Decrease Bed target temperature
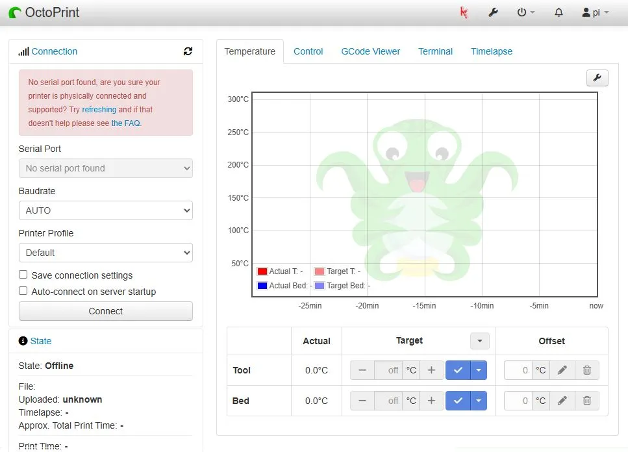This screenshot has height=452, width=628. tap(362, 401)
